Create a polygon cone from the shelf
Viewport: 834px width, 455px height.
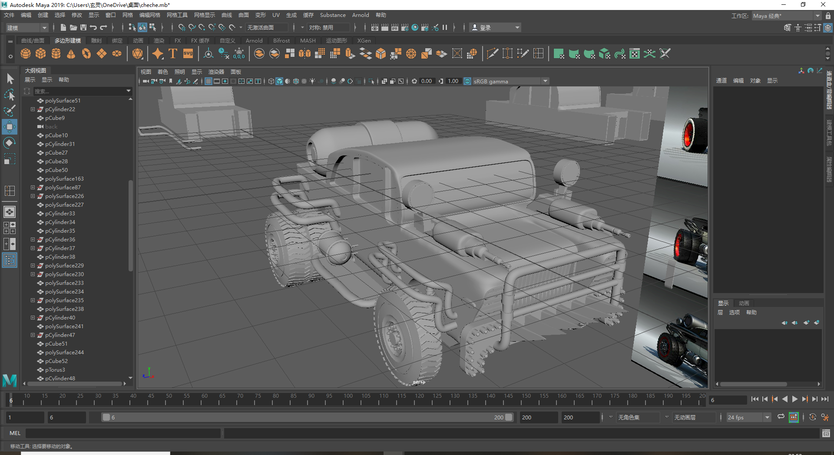coord(71,53)
